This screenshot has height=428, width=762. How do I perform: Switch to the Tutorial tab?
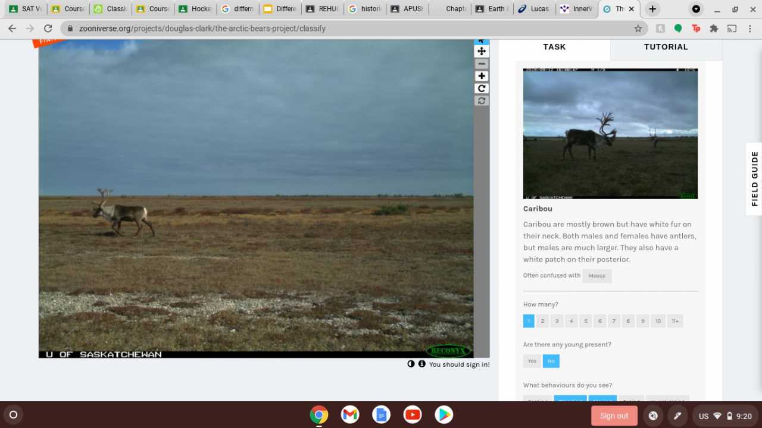click(x=666, y=47)
